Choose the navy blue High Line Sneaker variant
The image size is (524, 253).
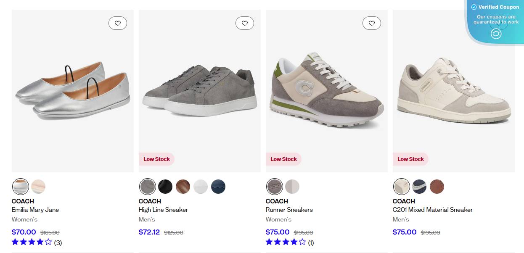(x=218, y=187)
